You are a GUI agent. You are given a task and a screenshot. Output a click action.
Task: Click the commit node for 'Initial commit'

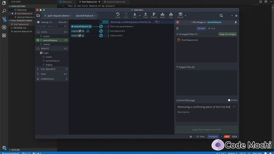click(101, 36)
